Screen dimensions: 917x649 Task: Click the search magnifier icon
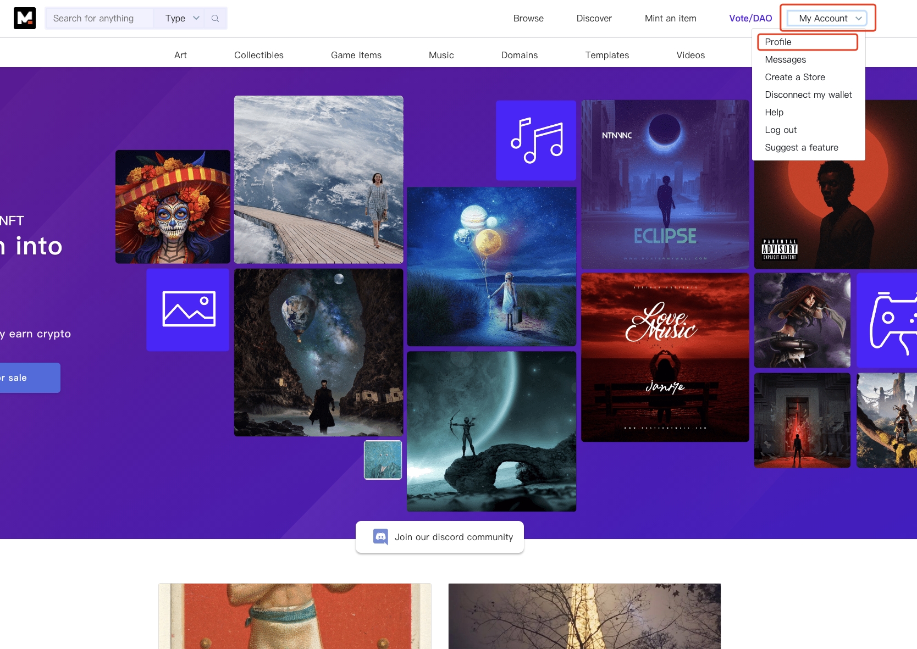click(x=215, y=18)
